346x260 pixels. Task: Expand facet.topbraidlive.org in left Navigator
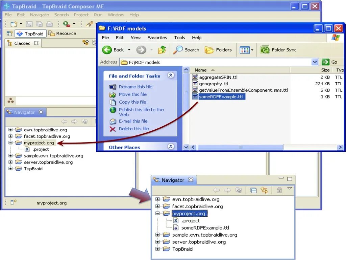[10, 136]
